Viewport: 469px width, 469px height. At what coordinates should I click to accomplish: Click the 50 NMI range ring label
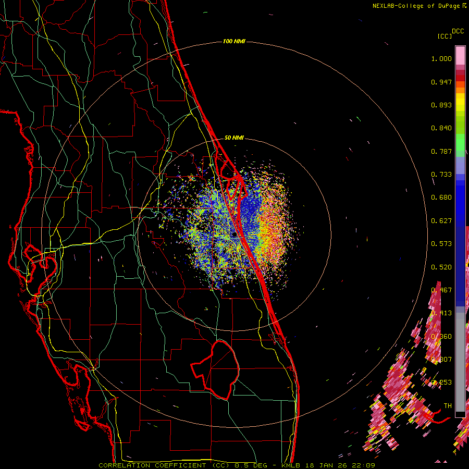click(234, 138)
